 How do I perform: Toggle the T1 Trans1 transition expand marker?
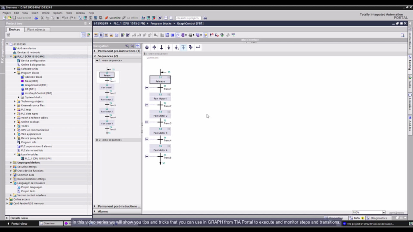pyautogui.click(x=146, y=88)
